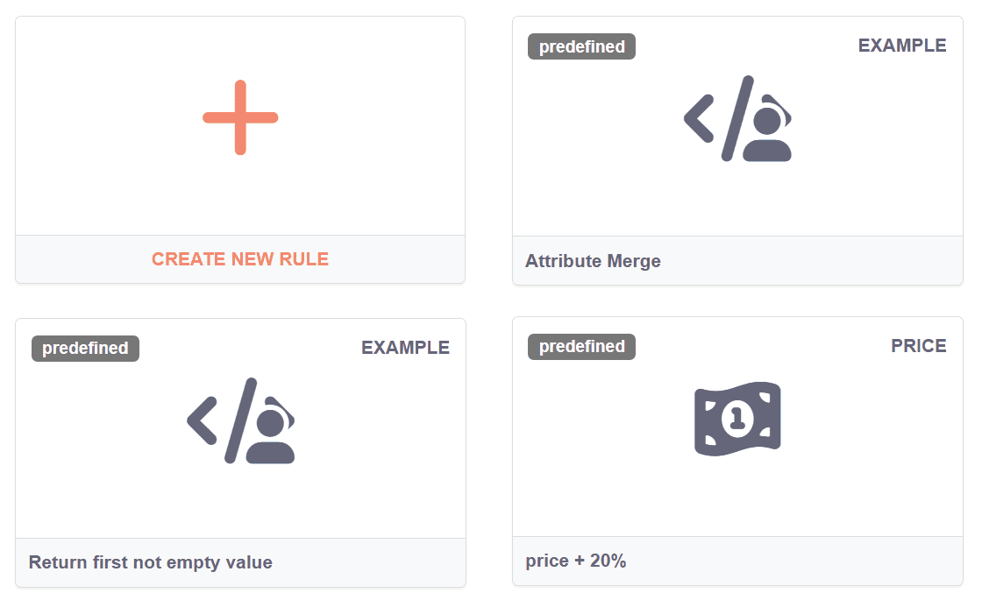982x600 pixels.
Task: Open the 'Return first not empty value' code icon
Action: (x=241, y=420)
